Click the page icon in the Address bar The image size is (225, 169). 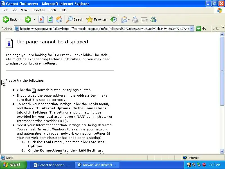pyautogui.click(x=17, y=28)
